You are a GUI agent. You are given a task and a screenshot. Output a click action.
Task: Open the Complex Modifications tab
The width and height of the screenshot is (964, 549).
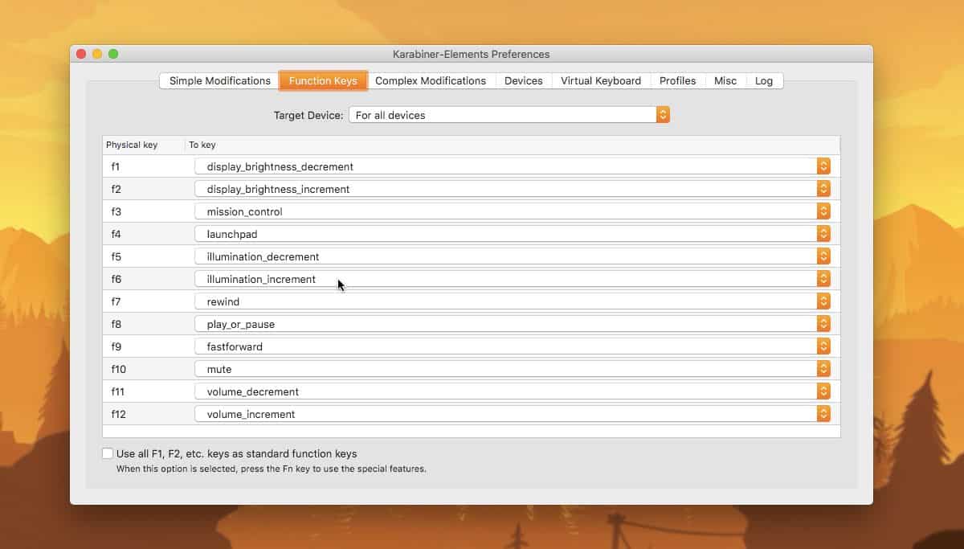[x=431, y=80]
